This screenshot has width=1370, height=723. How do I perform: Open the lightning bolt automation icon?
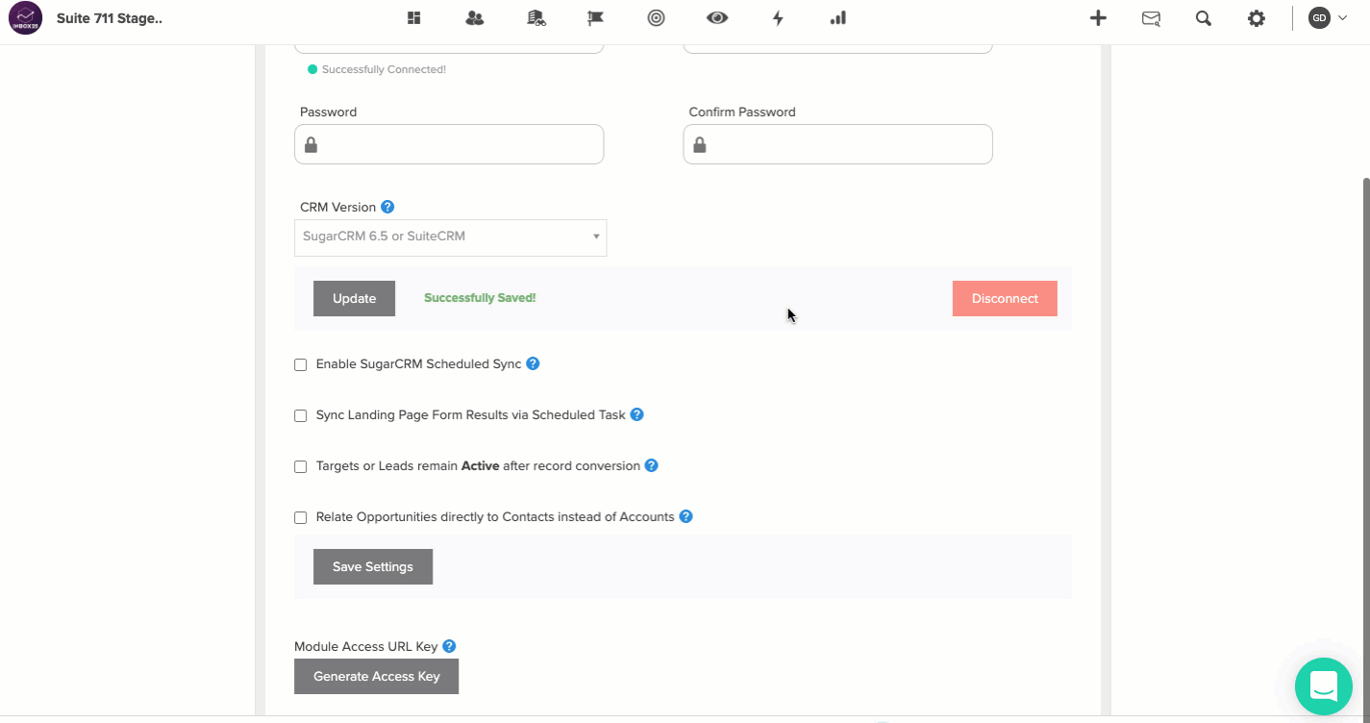(778, 17)
